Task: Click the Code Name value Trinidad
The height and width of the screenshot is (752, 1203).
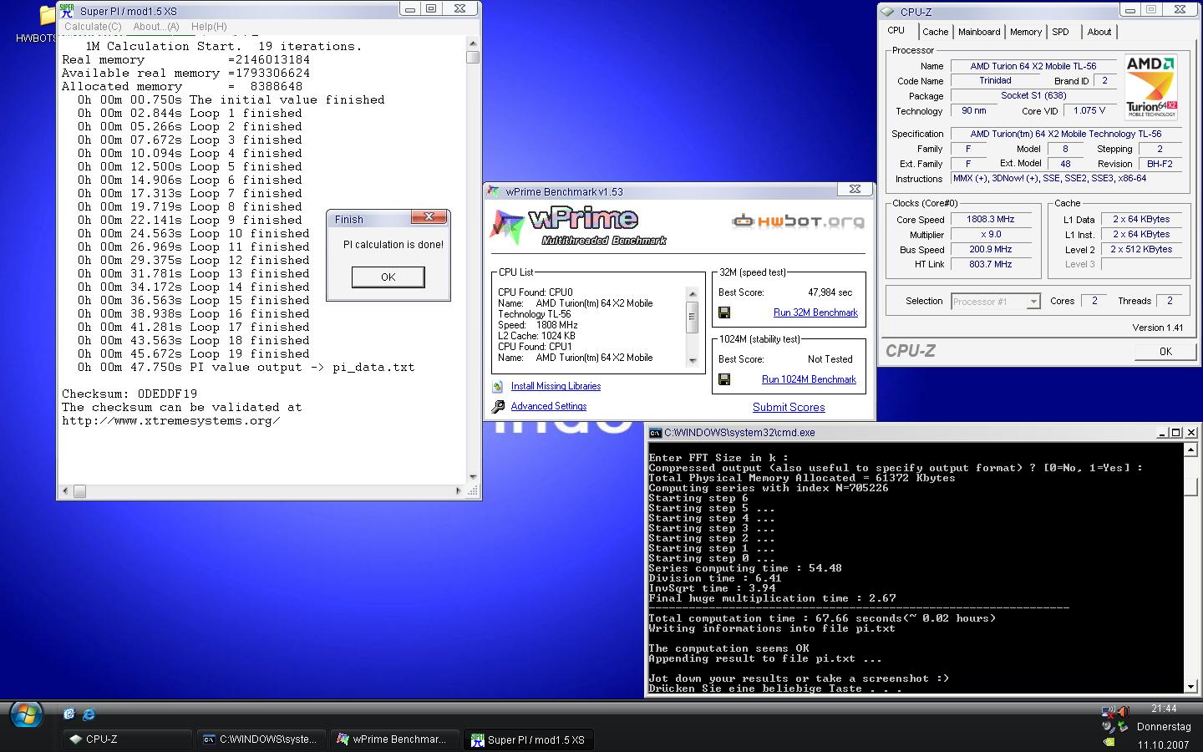Action: point(995,81)
